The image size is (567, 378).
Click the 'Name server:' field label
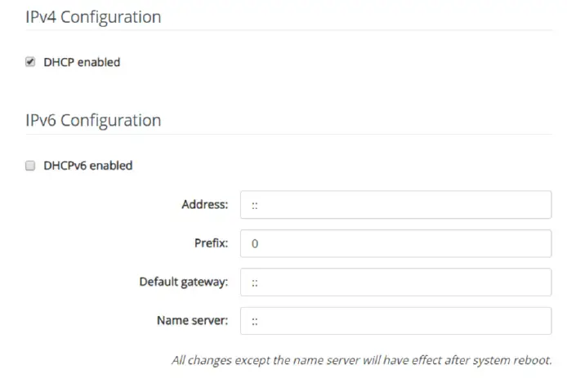(192, 321)
